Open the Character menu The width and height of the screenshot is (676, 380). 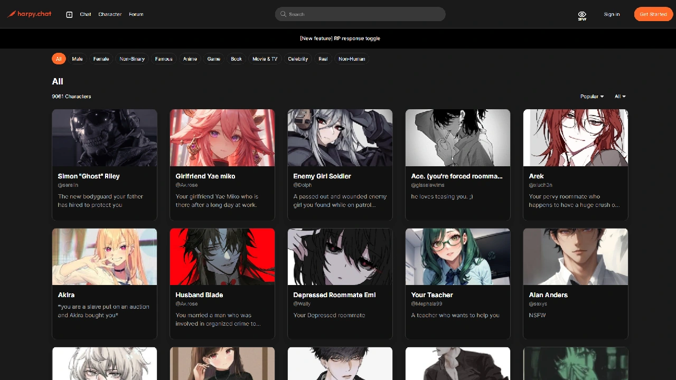[x=110, y=14]
